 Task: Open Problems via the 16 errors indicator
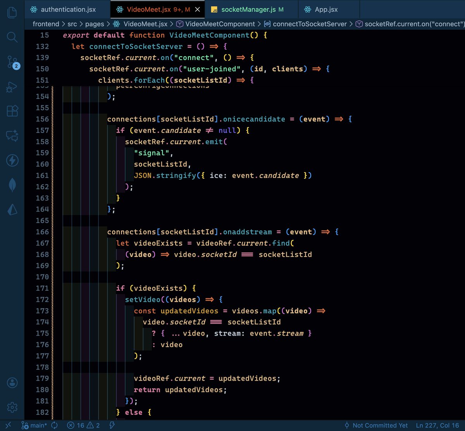(76, 425)
